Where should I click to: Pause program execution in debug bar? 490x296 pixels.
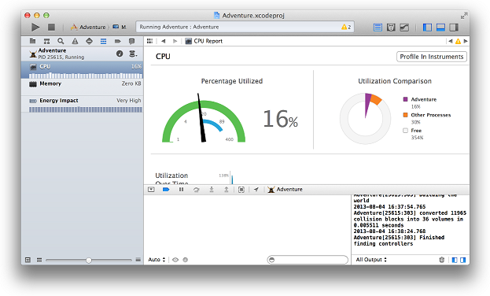coord(181,190)
